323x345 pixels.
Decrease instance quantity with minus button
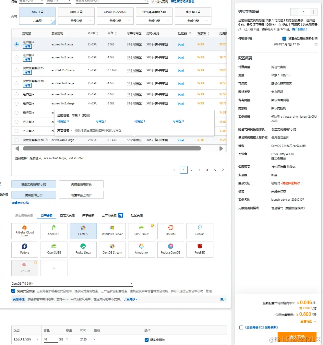(x=294, y=12)
